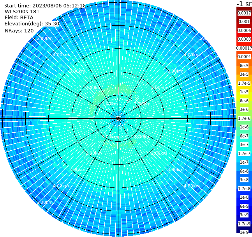Select the upper-right 2.00km range label

coord(159,87)
